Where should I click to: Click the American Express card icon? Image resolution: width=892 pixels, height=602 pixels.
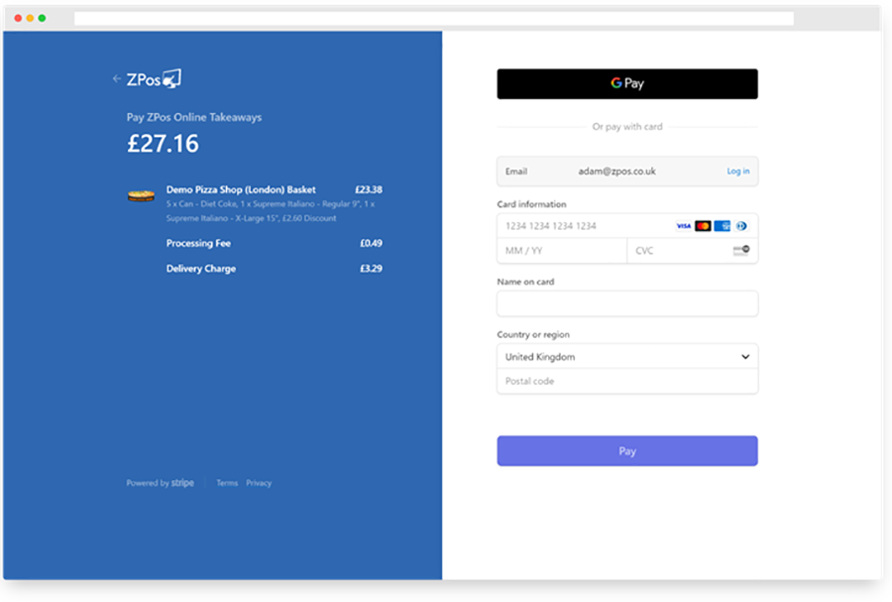pos(723,226)
